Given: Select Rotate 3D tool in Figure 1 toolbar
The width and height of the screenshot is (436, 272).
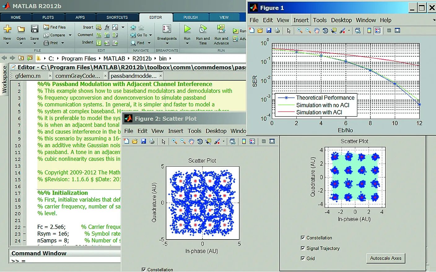Looking at the screenshot, I should (325, 30).
